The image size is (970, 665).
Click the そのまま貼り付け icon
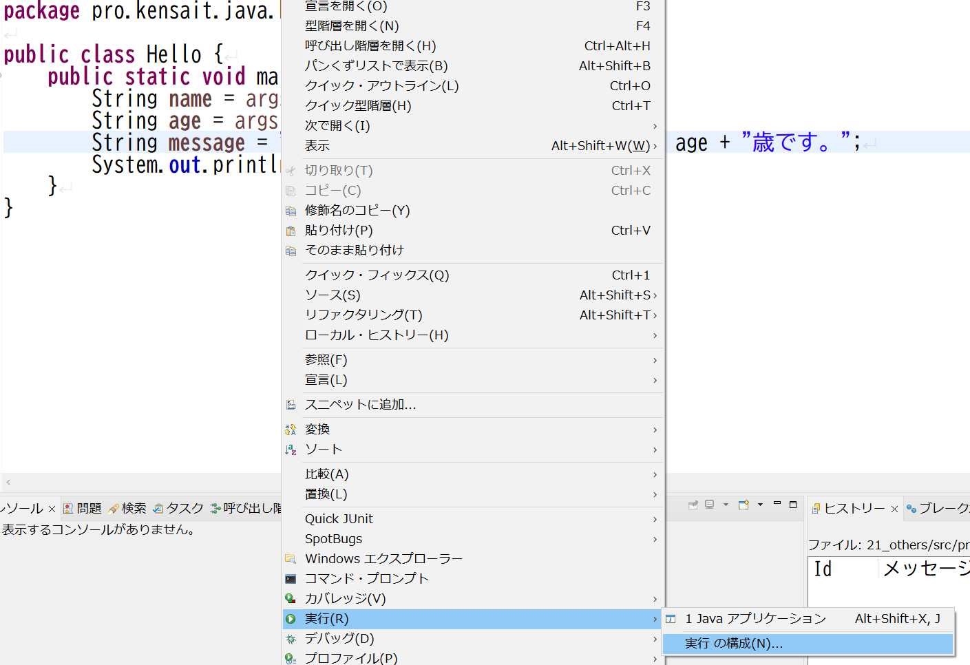[291, 250]
